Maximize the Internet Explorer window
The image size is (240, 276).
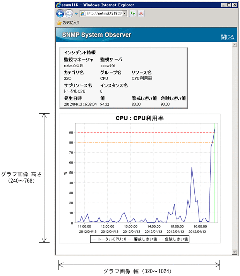[x=229, y=5]
